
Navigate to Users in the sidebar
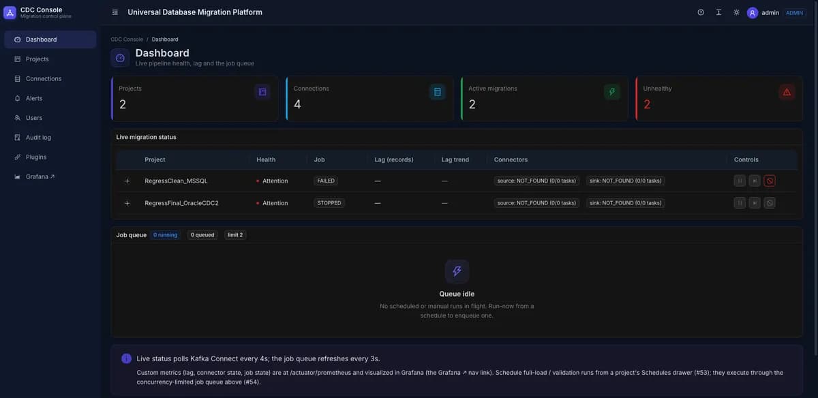point(50,118)
